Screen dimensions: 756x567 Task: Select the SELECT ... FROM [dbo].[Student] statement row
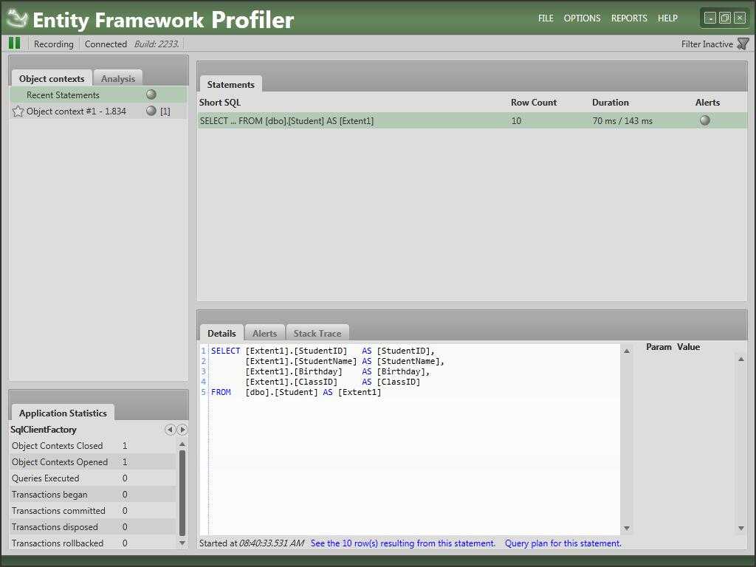click(472, 120)
